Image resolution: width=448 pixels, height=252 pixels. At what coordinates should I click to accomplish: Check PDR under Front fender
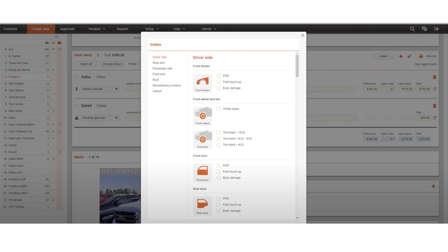219,76
